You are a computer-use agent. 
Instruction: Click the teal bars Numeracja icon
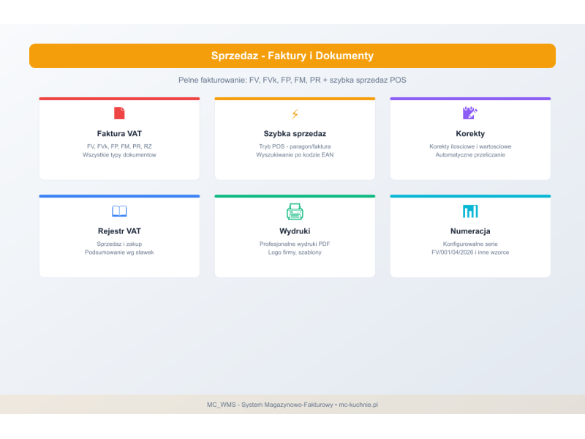470,211
